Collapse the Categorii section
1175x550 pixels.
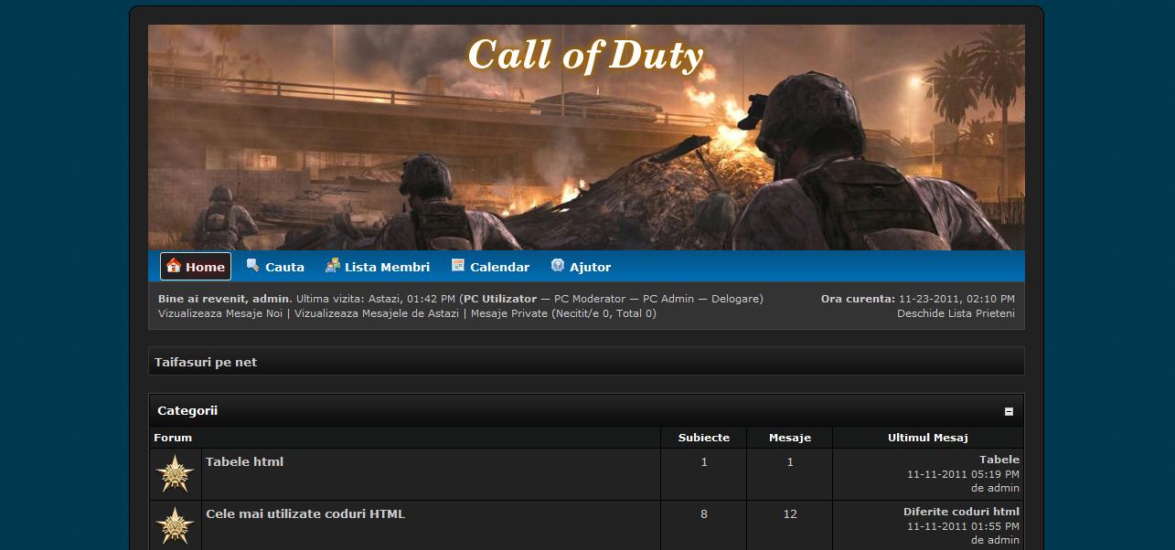pos(1009,412)
